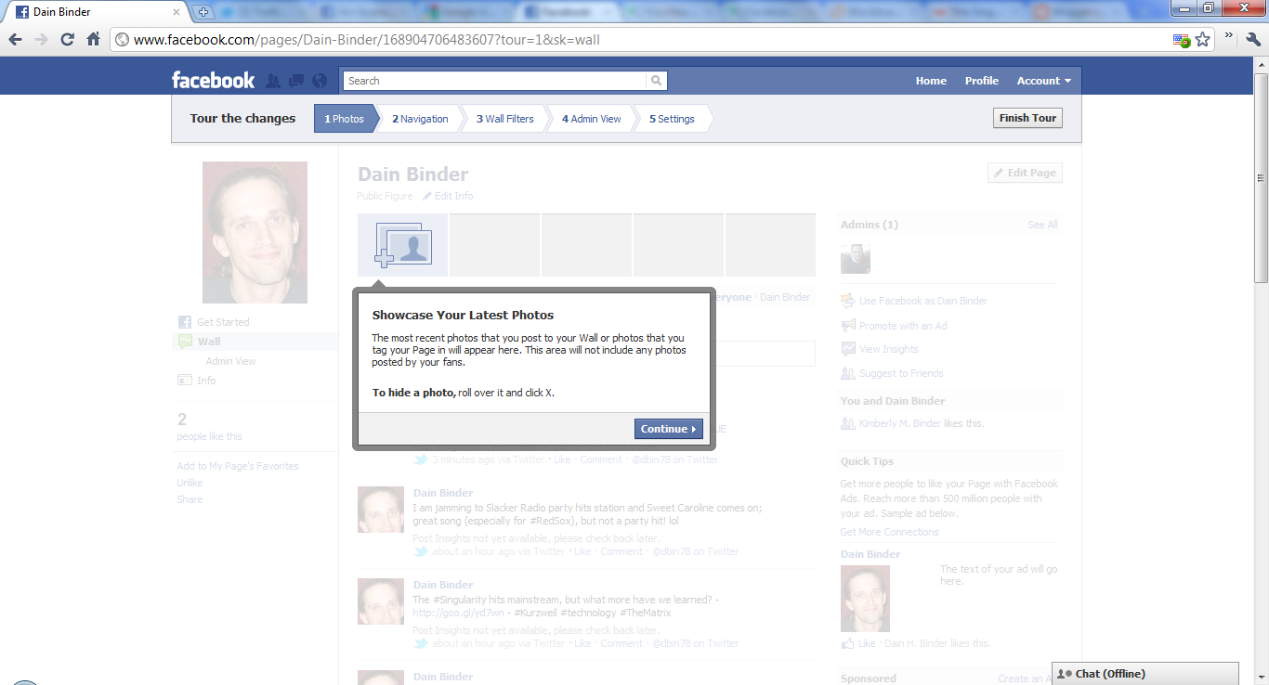Click Home in Facebook header
The image size is (1269, 685).
click(x=931, y=81)
